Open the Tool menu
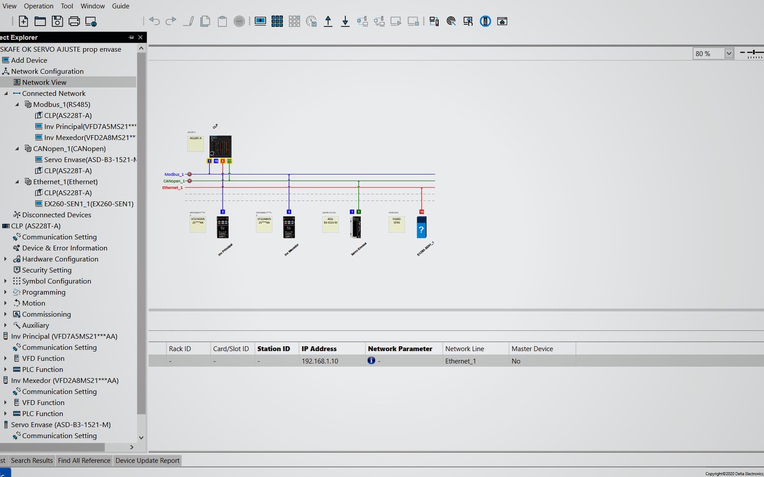The image size is (764, 477). click(x=67, y=6)
